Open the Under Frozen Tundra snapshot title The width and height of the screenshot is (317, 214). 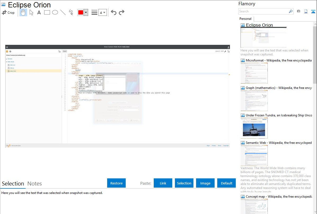[x=279, y=115]
